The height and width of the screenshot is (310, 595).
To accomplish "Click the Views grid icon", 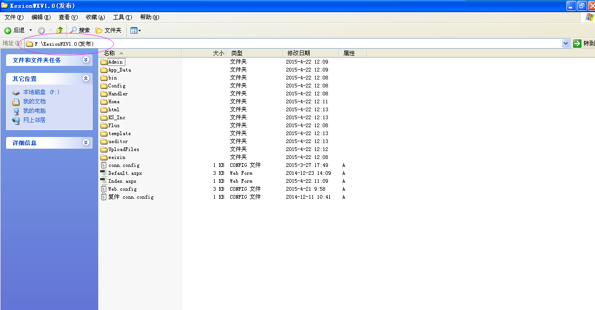I will tap(134, 30).
